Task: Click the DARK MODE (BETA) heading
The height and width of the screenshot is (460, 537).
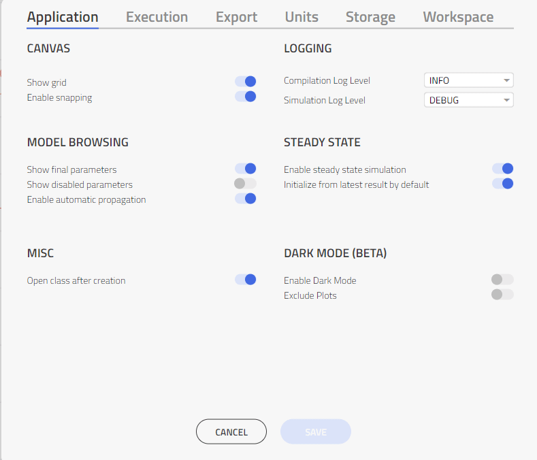Action: 336,253
